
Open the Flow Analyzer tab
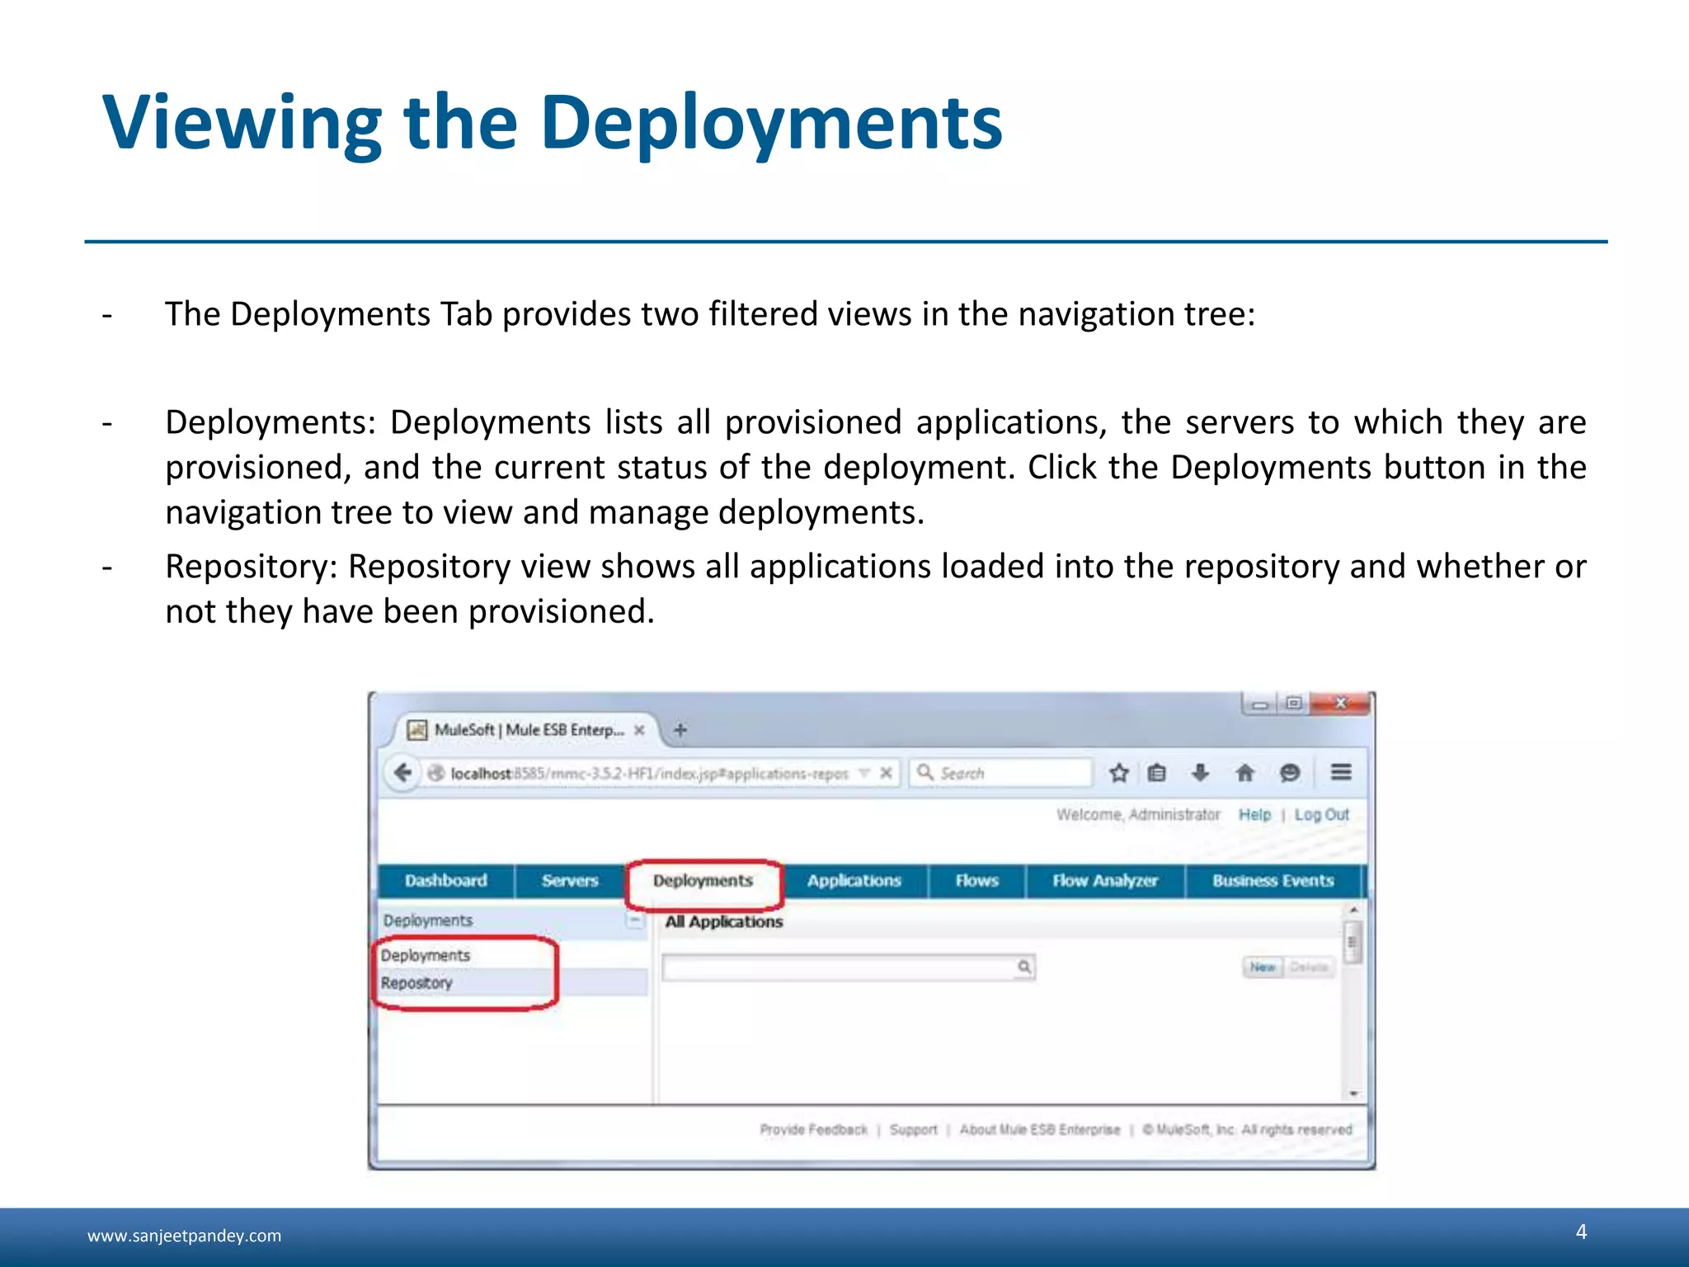1105,881
